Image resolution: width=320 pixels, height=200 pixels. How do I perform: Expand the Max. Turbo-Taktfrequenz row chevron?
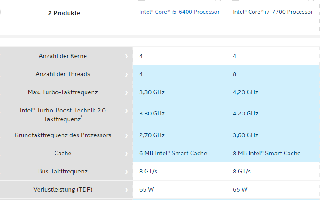[126, 92]
